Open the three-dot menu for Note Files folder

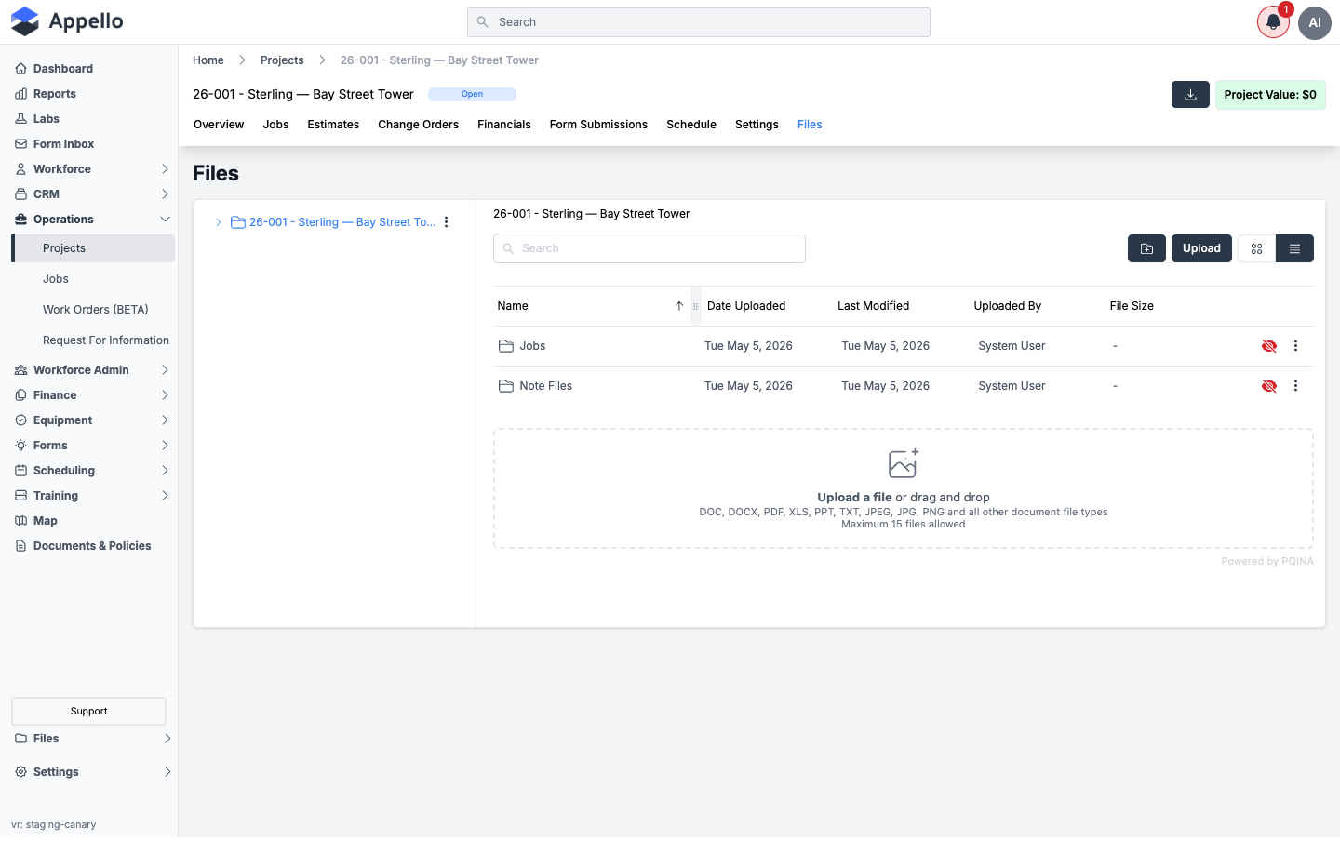(x=1295, y=386)
